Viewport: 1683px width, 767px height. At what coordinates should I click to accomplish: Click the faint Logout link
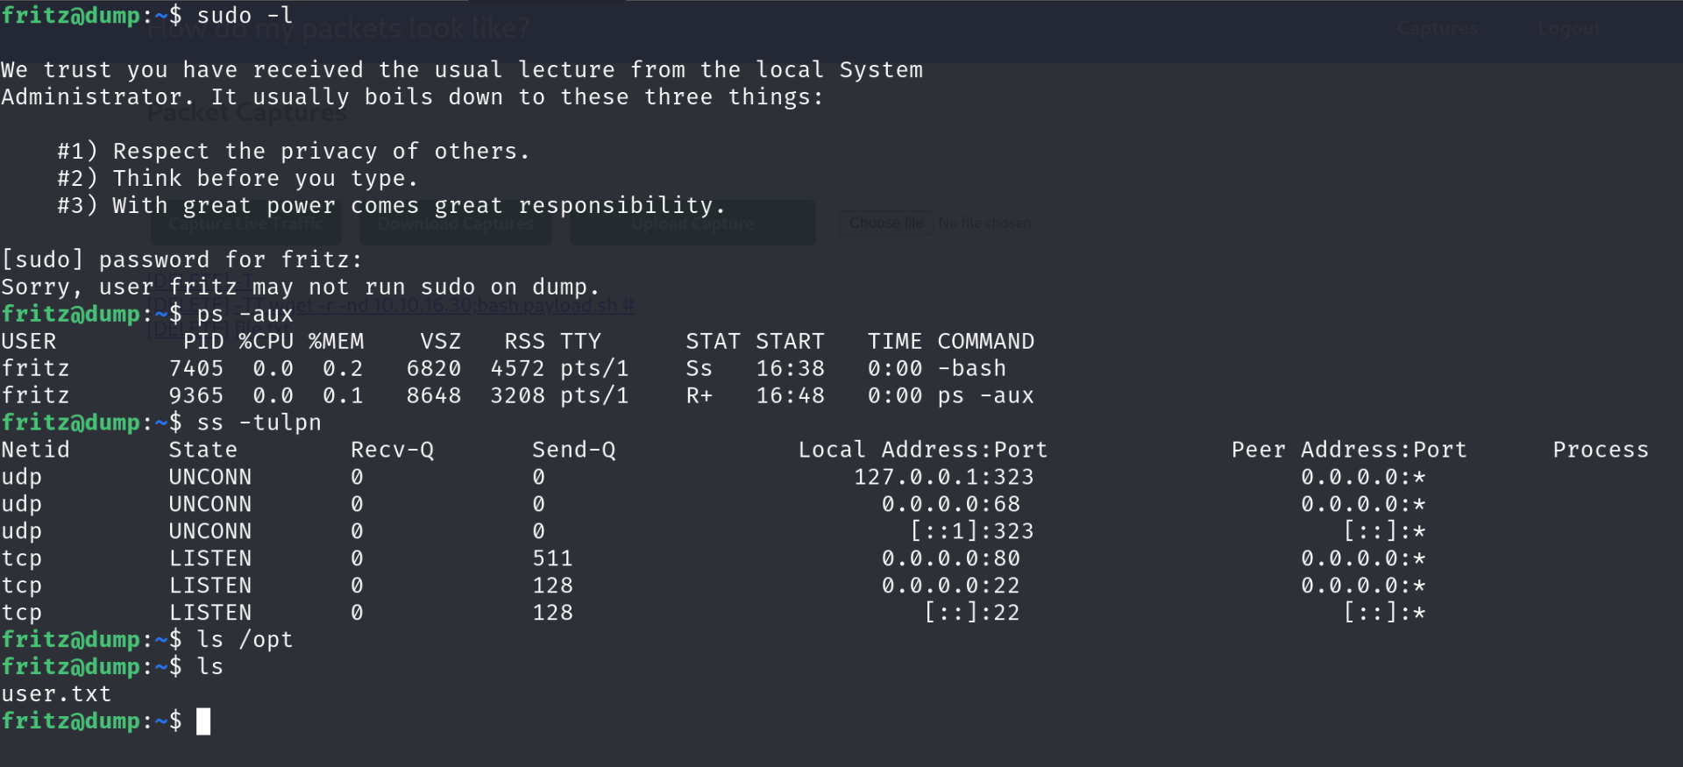[1569, 29]
